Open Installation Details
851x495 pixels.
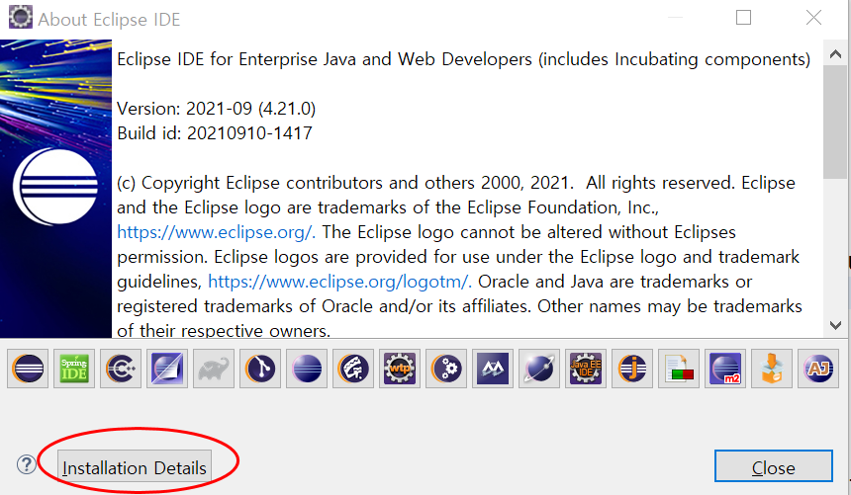[135, 466]
